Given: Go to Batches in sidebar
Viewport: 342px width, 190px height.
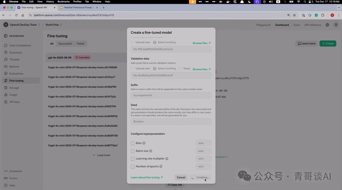Looking at the screenshot, I should pyautogui.click(x=14, y=67).
